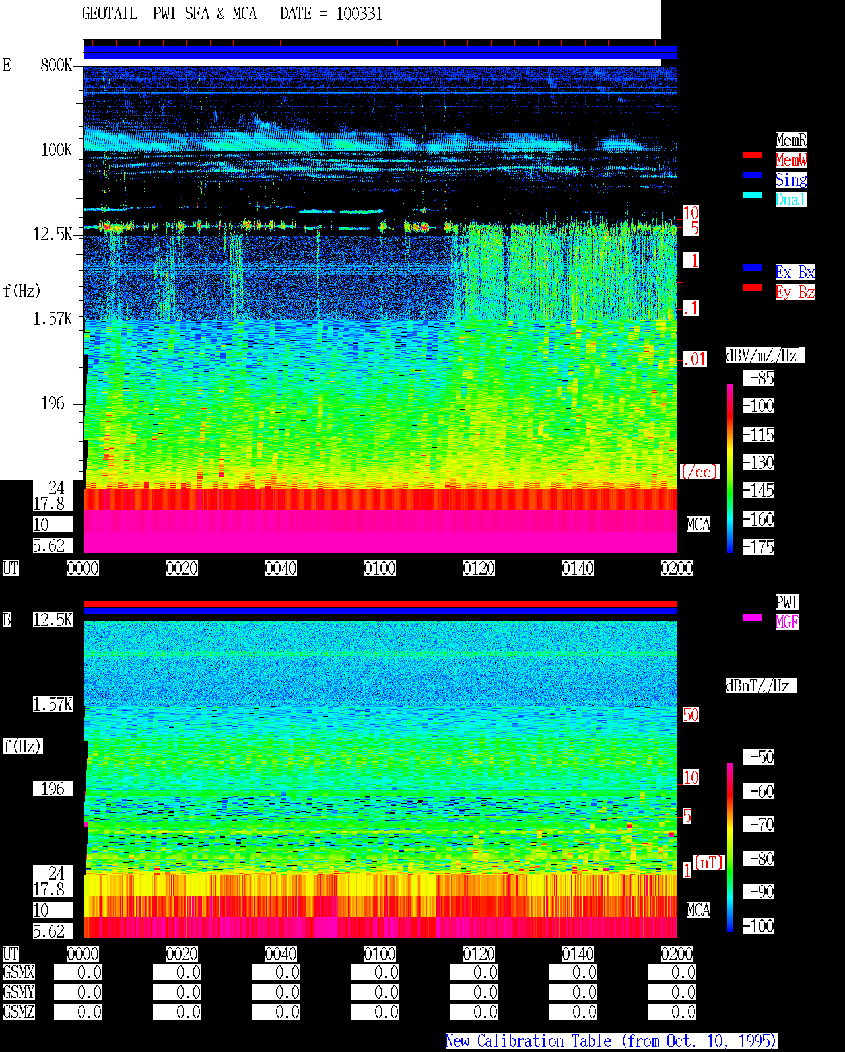This screenshot has height=1052, width=845.
Task: Click the B panel MCA label
Action: [x=698, y=910]
